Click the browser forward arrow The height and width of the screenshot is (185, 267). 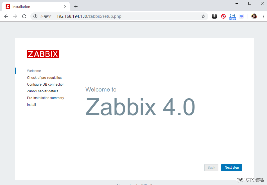pyautogui.click(x=15, y=16)
